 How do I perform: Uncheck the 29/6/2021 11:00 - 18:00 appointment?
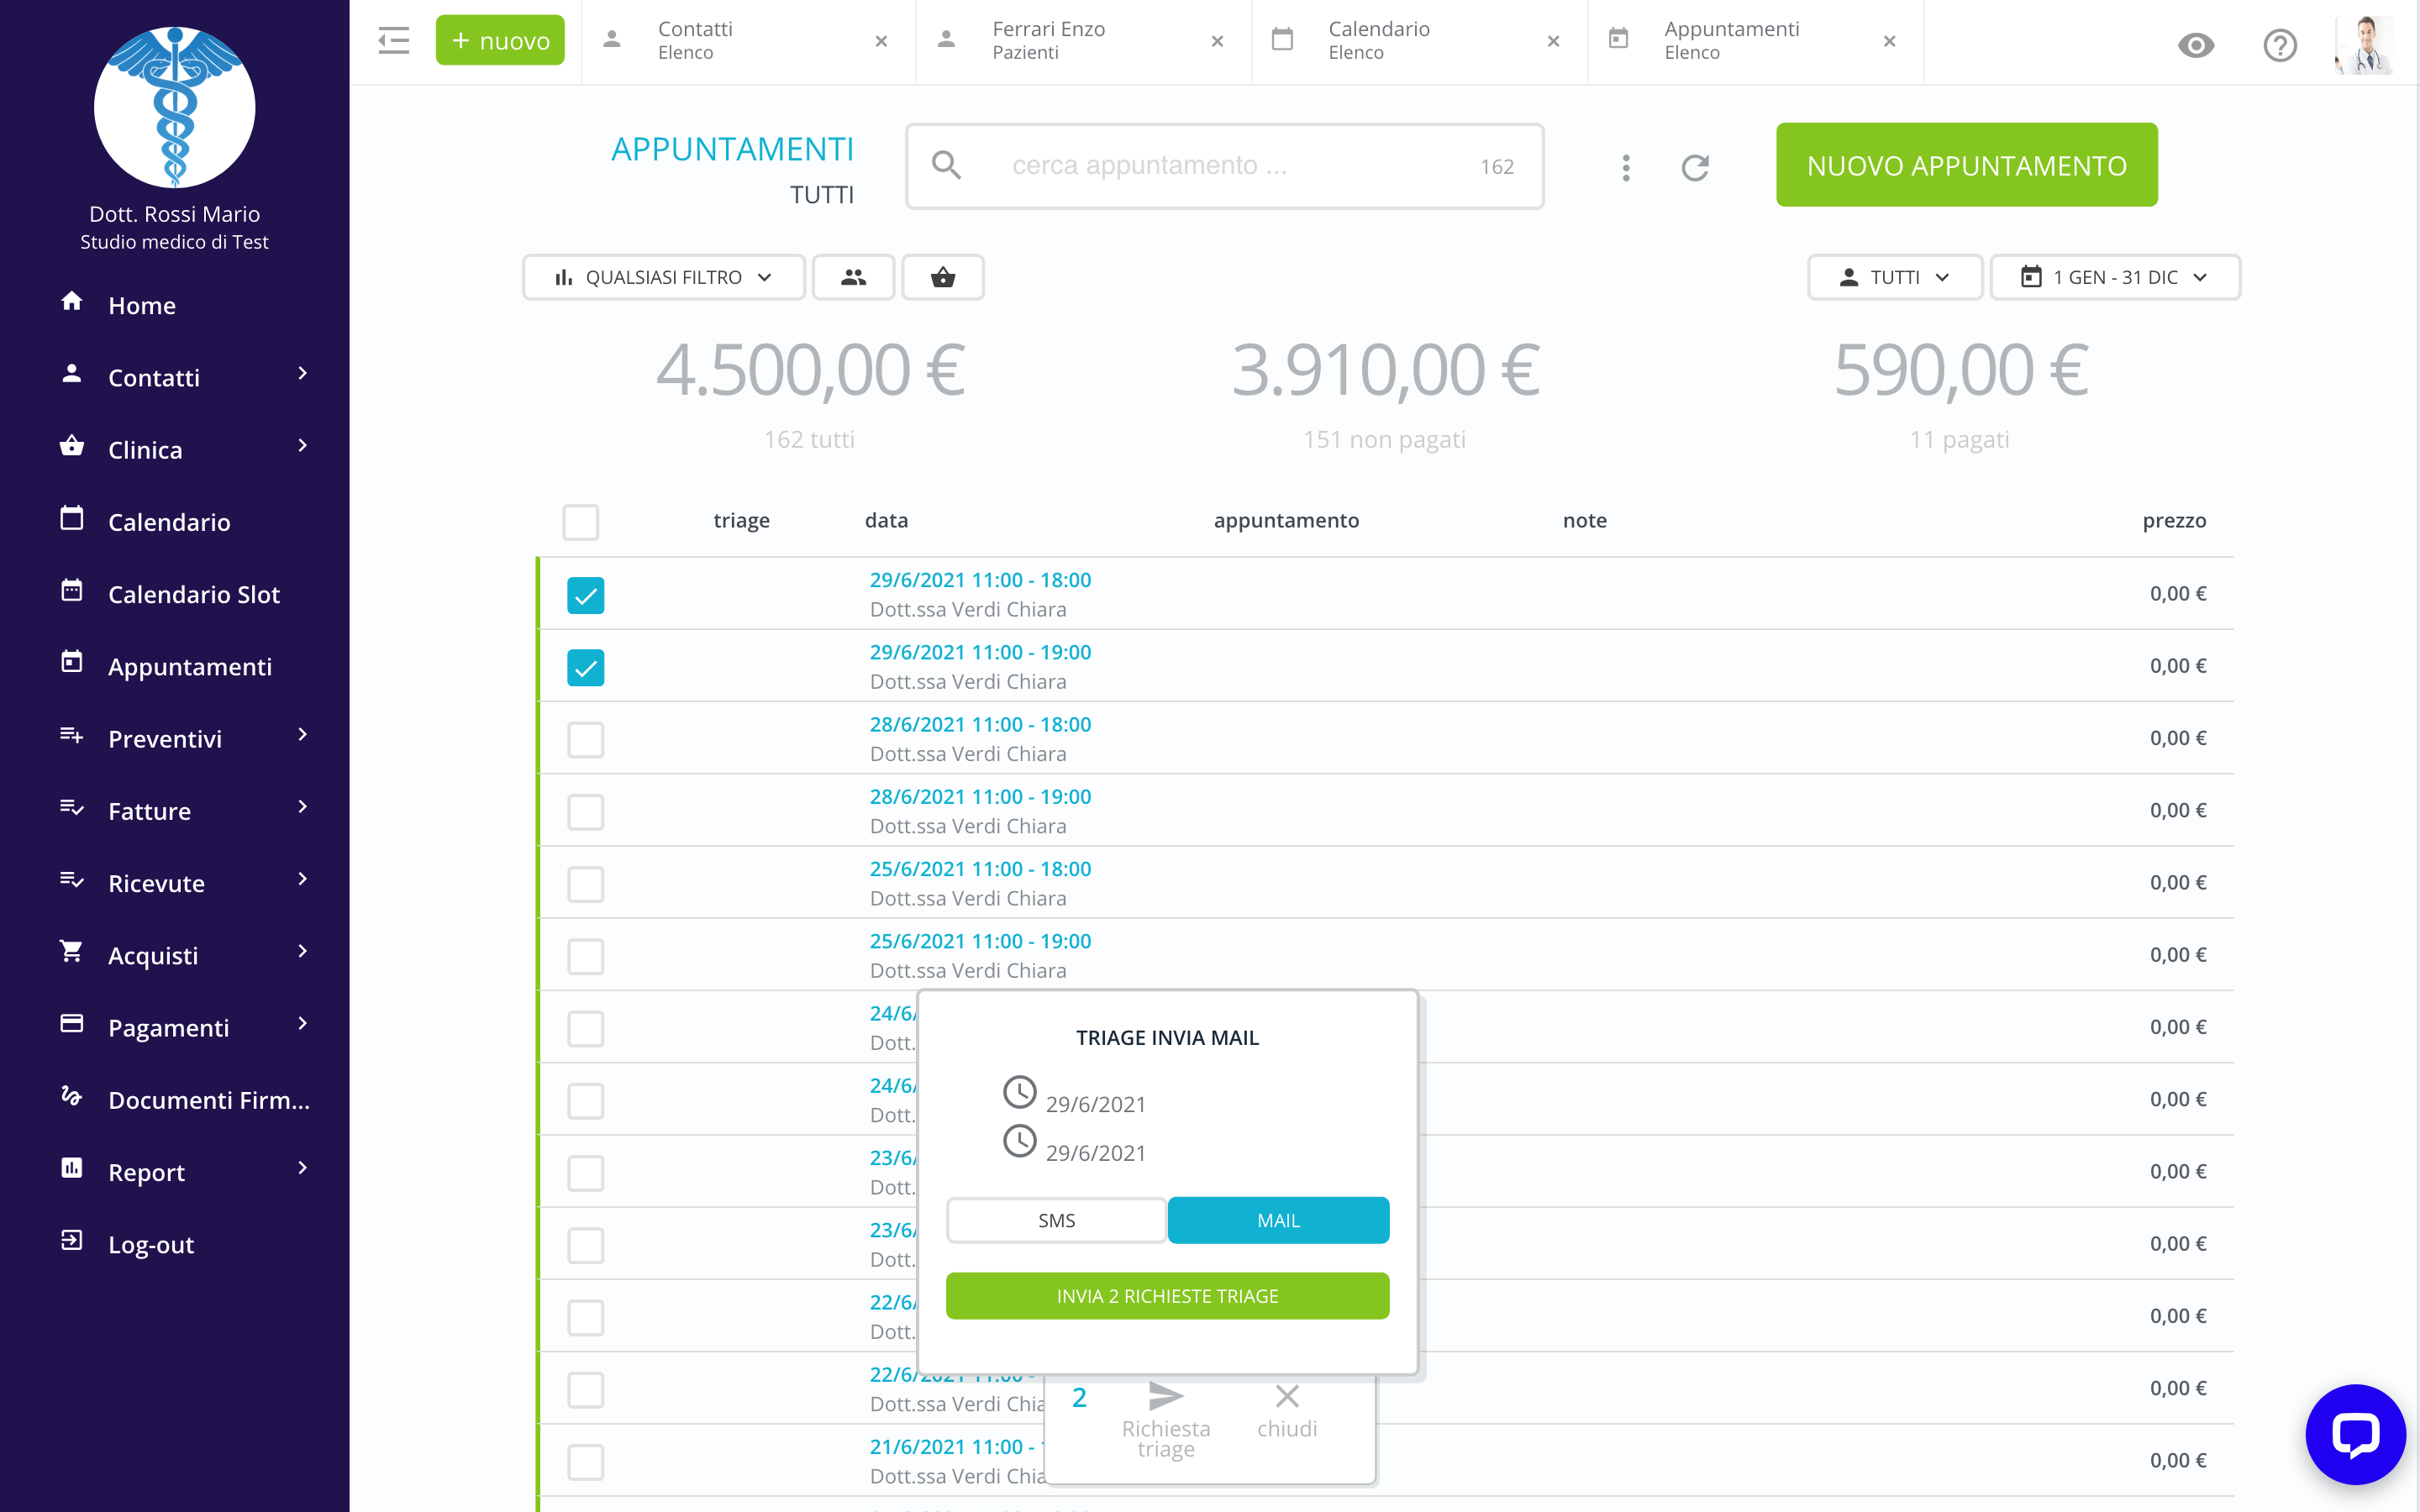pos(585,595)
